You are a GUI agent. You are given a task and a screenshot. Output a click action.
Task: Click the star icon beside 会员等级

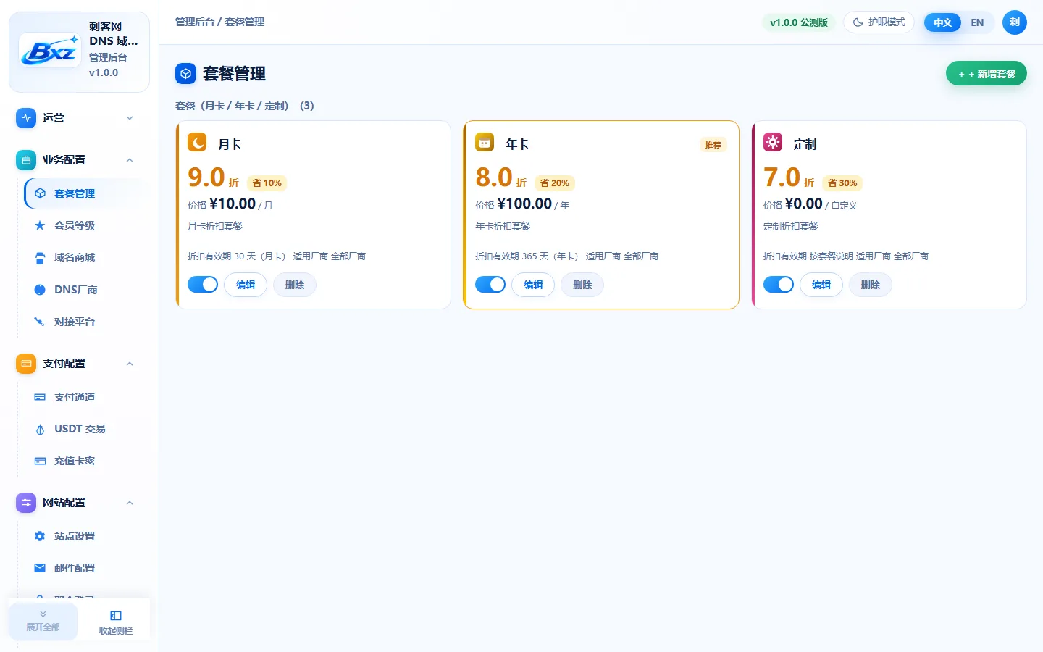[40, 225]
